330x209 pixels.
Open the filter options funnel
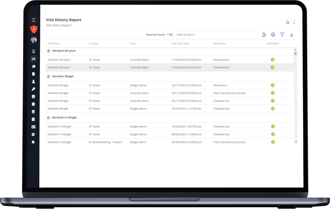(x=282, y=34)
